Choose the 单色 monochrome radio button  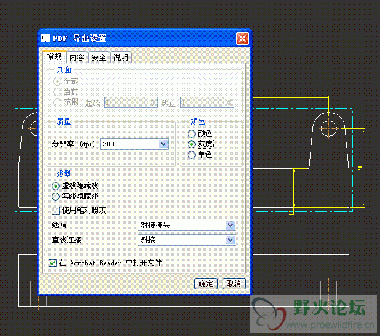click(x=191, y=154)
